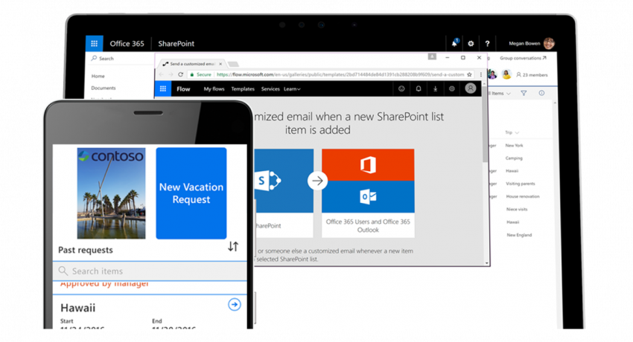633x342 pixels.
Task: Reload the page in the browser
Action: 180,74
